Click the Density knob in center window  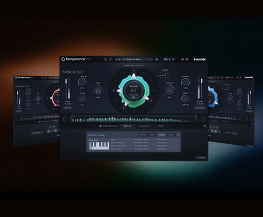coord(185,82)
